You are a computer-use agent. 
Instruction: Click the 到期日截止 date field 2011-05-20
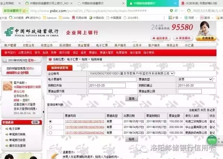click(196, 86)
